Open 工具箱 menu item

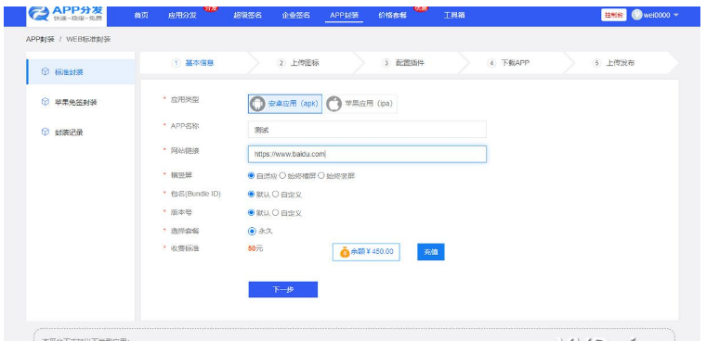(x=454, y=15)
